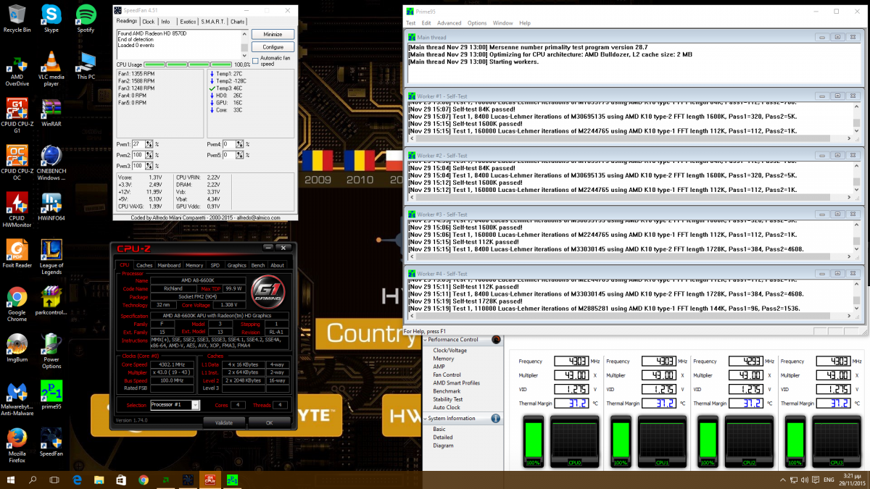Click the System Information info icon in AMD OverDrive
Image resolution: width=870 pixels, height=489 pixels.
[496, 418]
